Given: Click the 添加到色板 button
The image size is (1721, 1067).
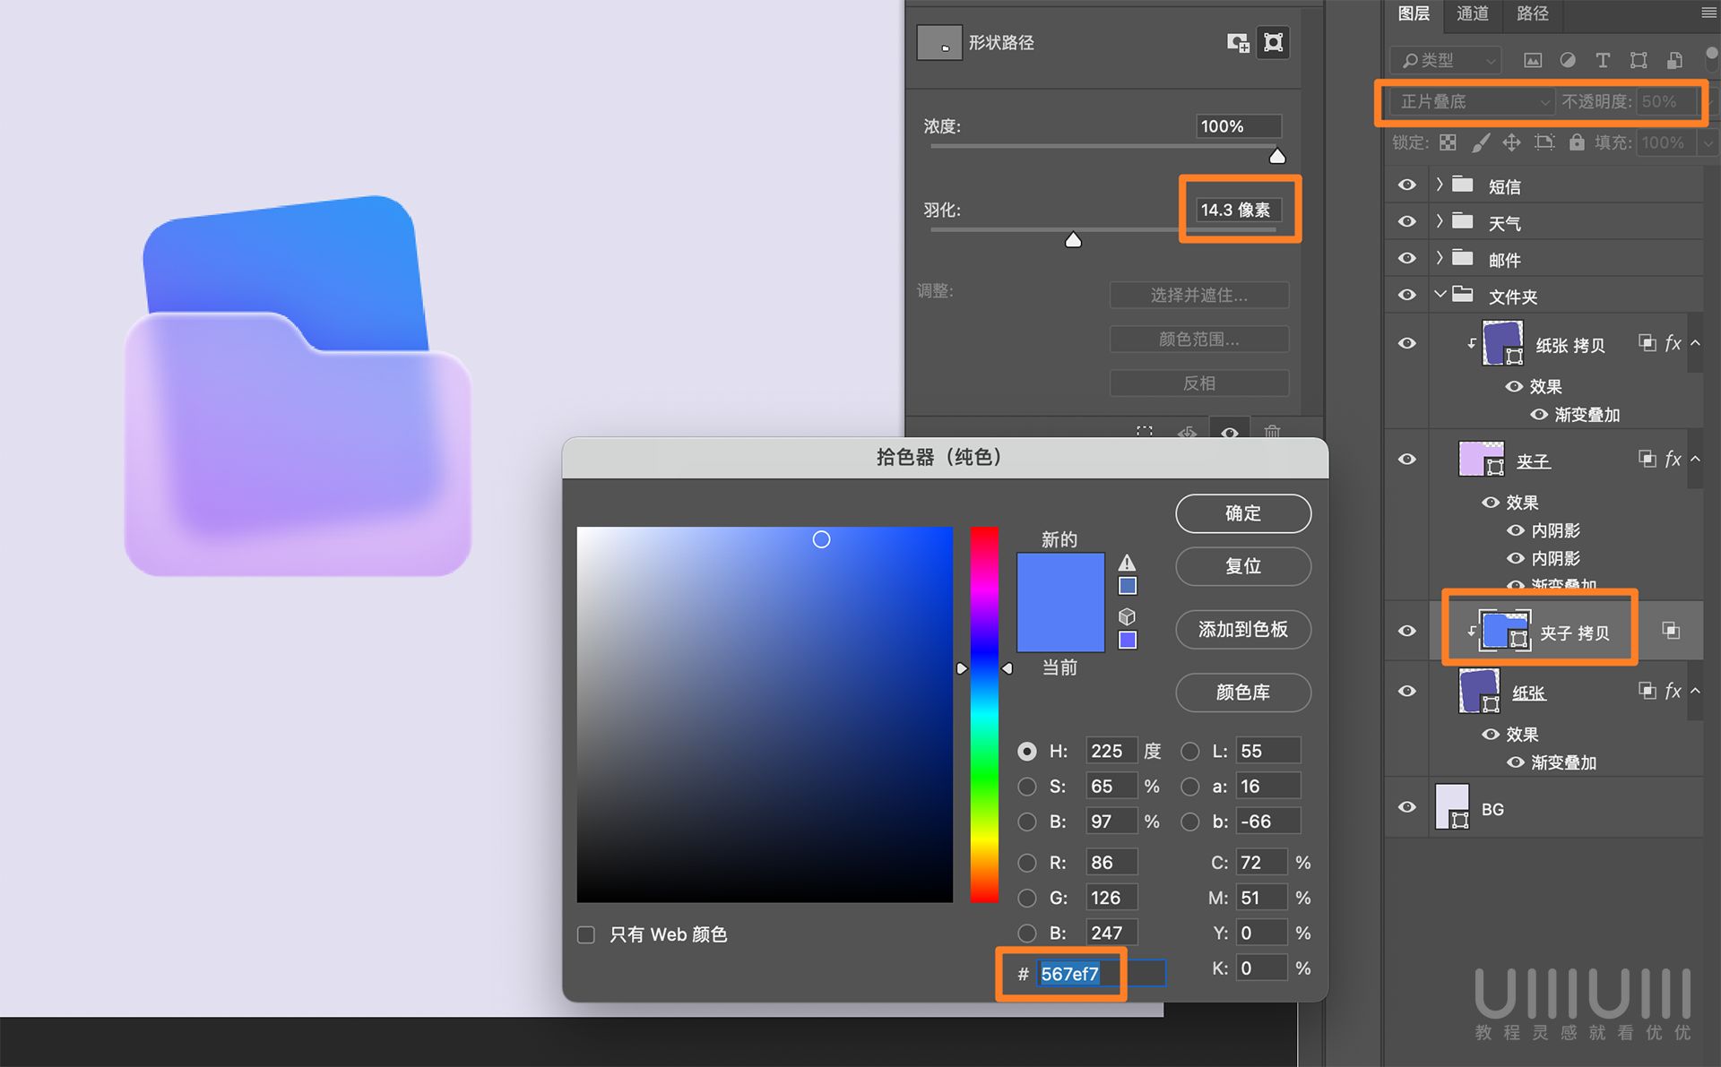Looking at the screenshot, I should coord(1242,630).
